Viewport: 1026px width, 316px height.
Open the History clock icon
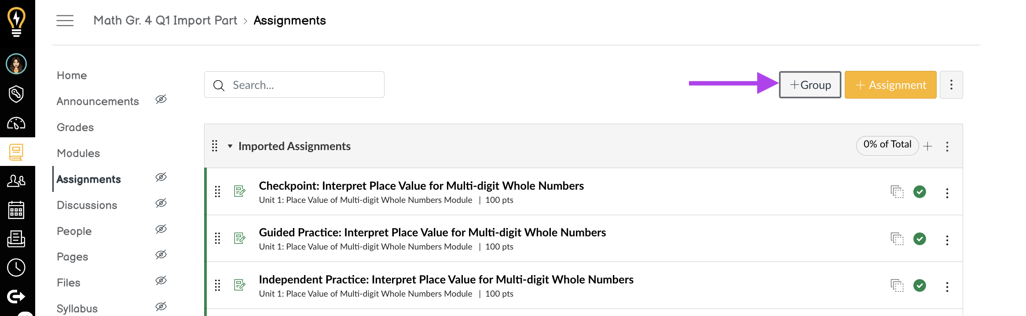16,268
